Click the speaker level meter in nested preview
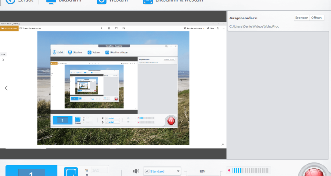331x176 pixels. pyautogui.click(x=147, y=118)
